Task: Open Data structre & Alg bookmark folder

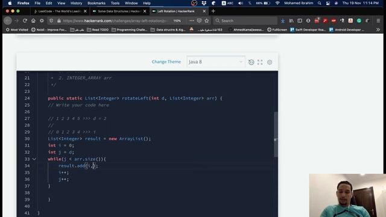Action: [x=168, y=30]
